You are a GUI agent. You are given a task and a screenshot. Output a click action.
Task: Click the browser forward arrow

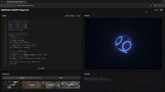[5, 5]
